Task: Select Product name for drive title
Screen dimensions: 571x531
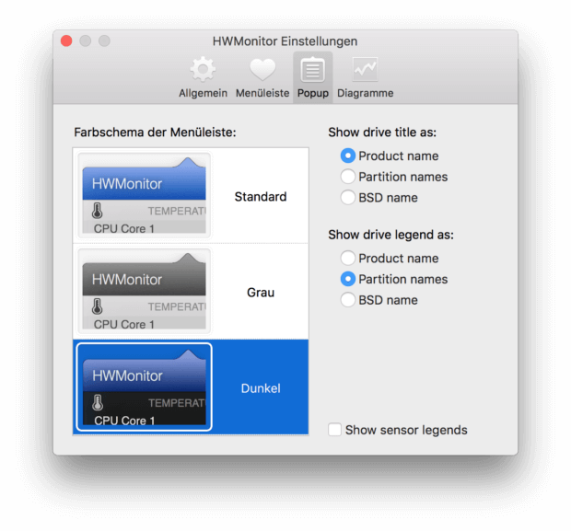Action: click(x=348, y=156)
